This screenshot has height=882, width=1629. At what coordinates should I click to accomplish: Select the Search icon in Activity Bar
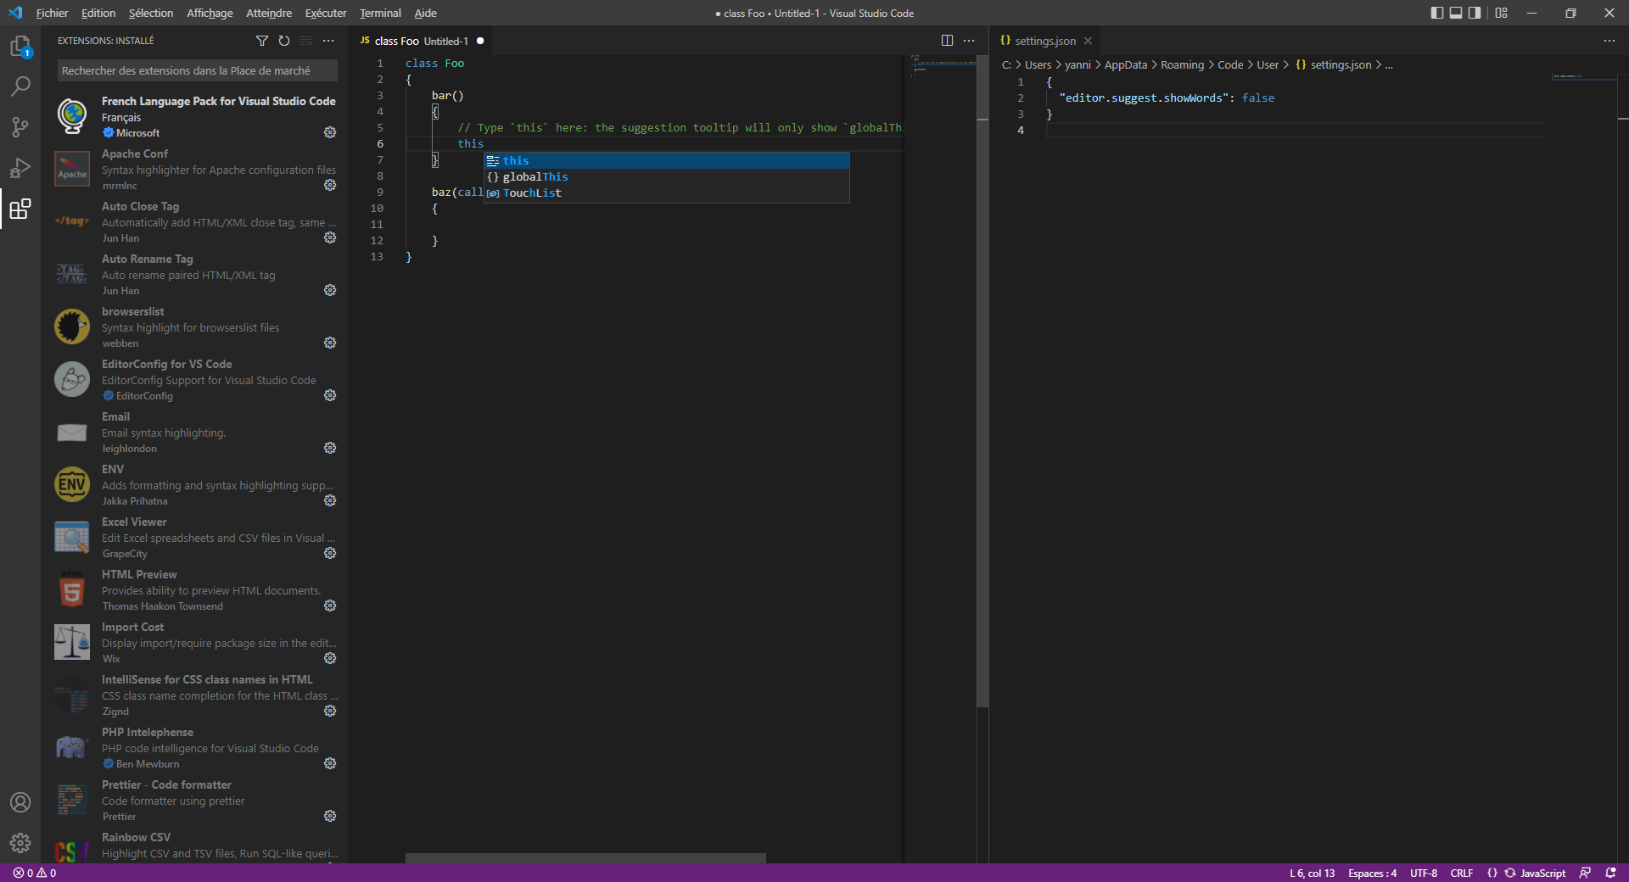(20, 86)
